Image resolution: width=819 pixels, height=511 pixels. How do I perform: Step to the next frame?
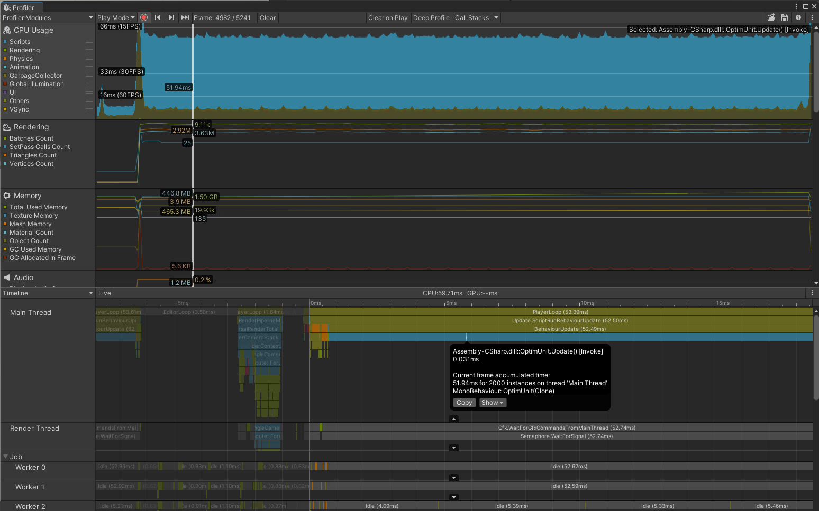(x=171, y=17)
